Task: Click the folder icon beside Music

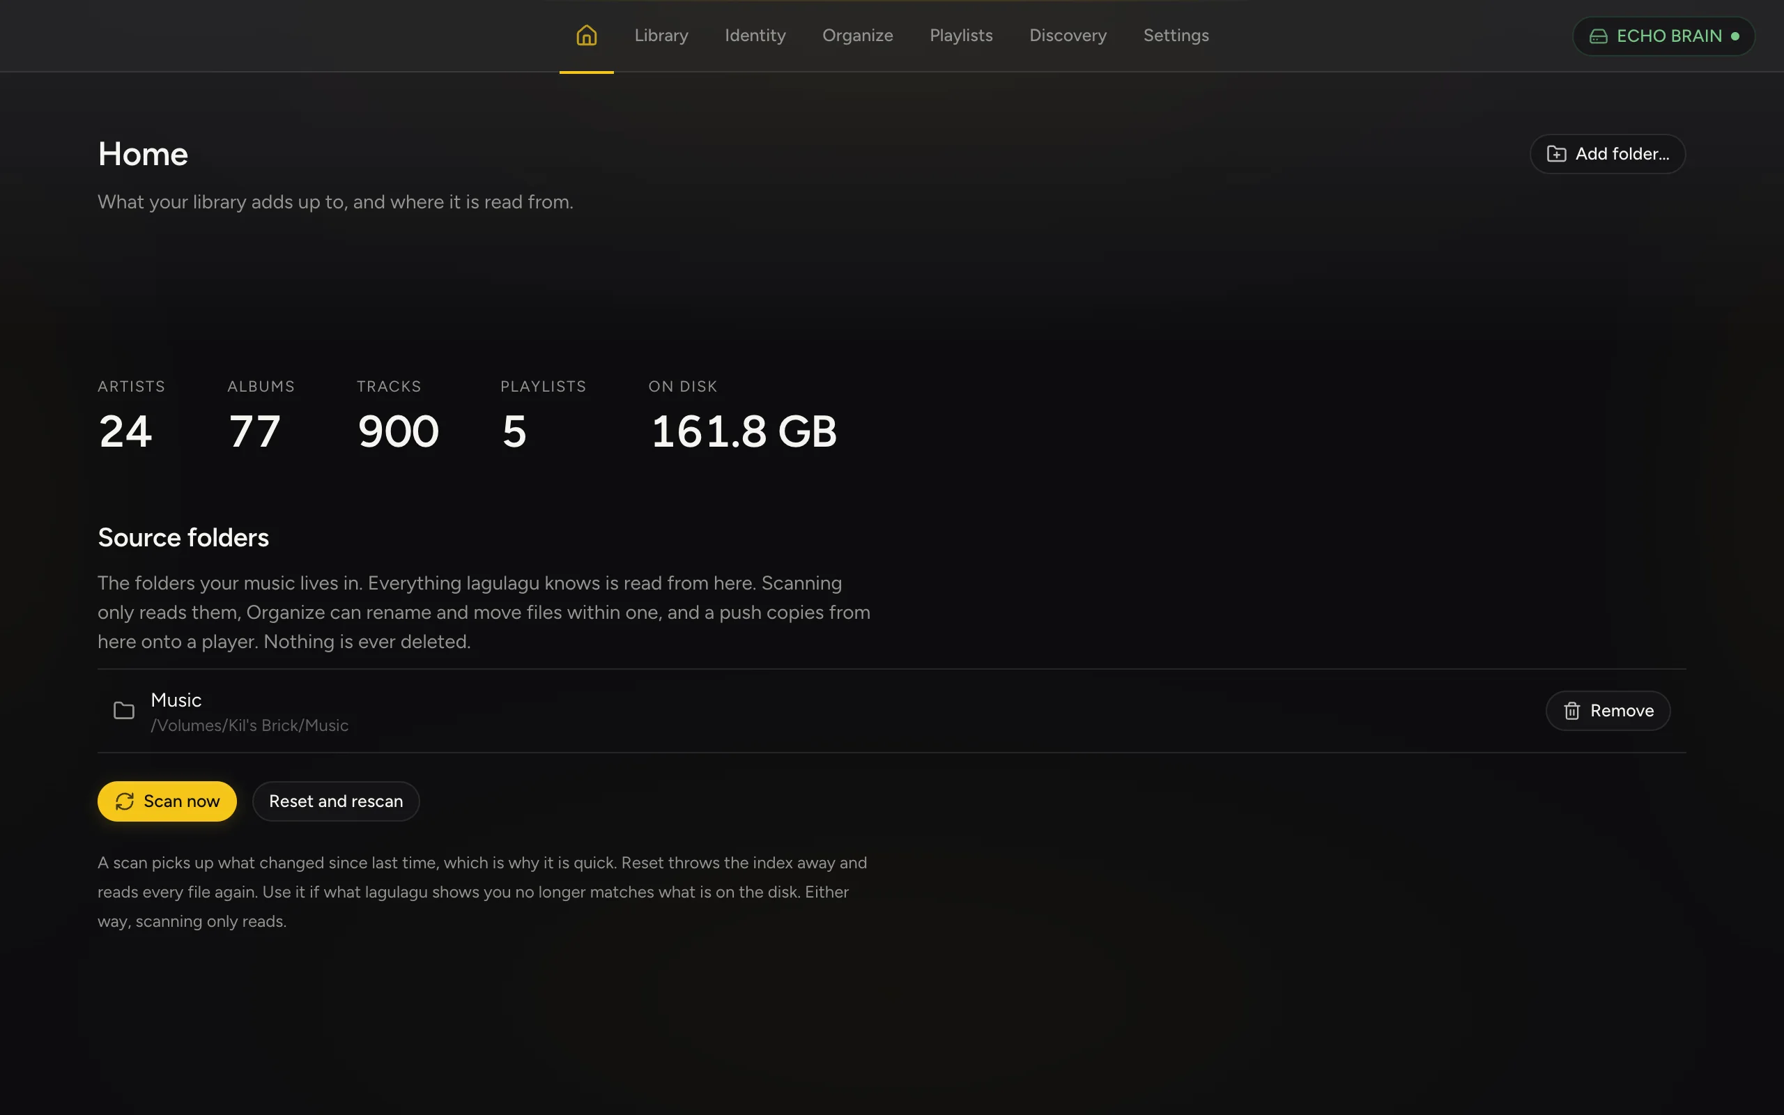Action: (x=124, y=711)
